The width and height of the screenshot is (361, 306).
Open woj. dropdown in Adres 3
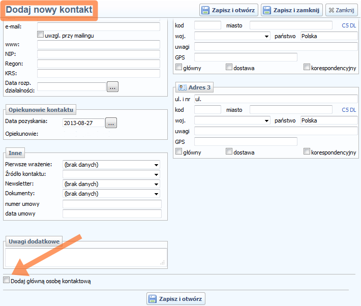[x=232, y=120]
